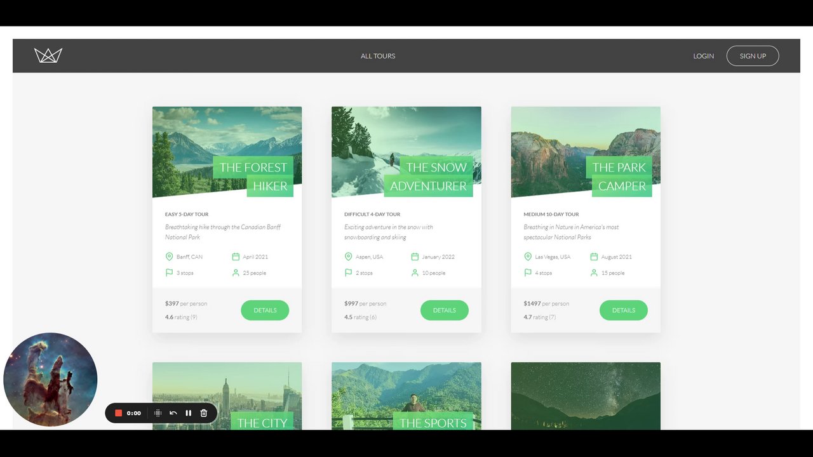The image size is (813, 457).
Task: Click the '$397 per person' price
Action: tap(186, 303)
